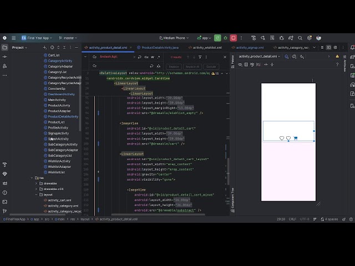
Task: Open the Problems tool window
Action: [x=4, y=192]
